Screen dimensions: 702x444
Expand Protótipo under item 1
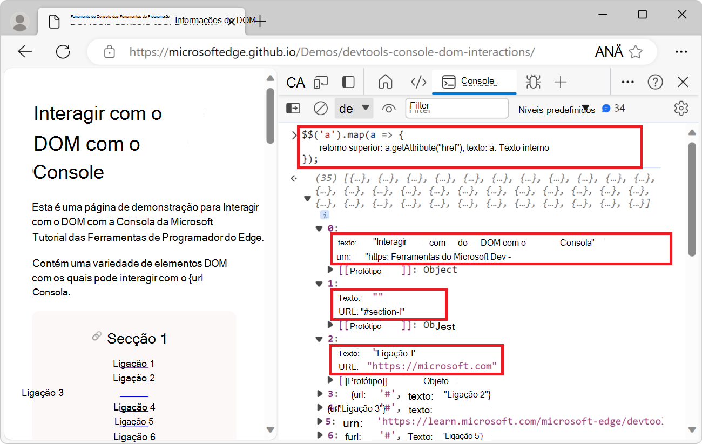pyautogui.click(x=331, y=325)
